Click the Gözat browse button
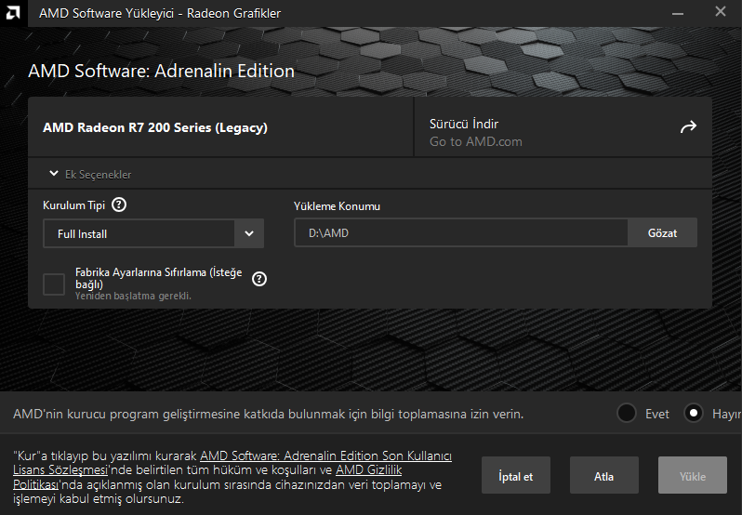This screenshot has width=742, height=515. coord(662,232)
